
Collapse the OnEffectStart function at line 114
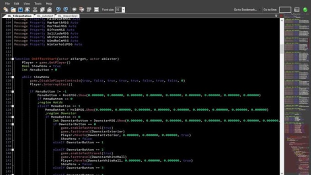pos(13,59)
